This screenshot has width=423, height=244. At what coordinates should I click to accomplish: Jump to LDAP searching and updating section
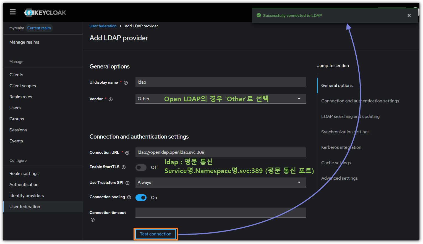tap(350, 116)
